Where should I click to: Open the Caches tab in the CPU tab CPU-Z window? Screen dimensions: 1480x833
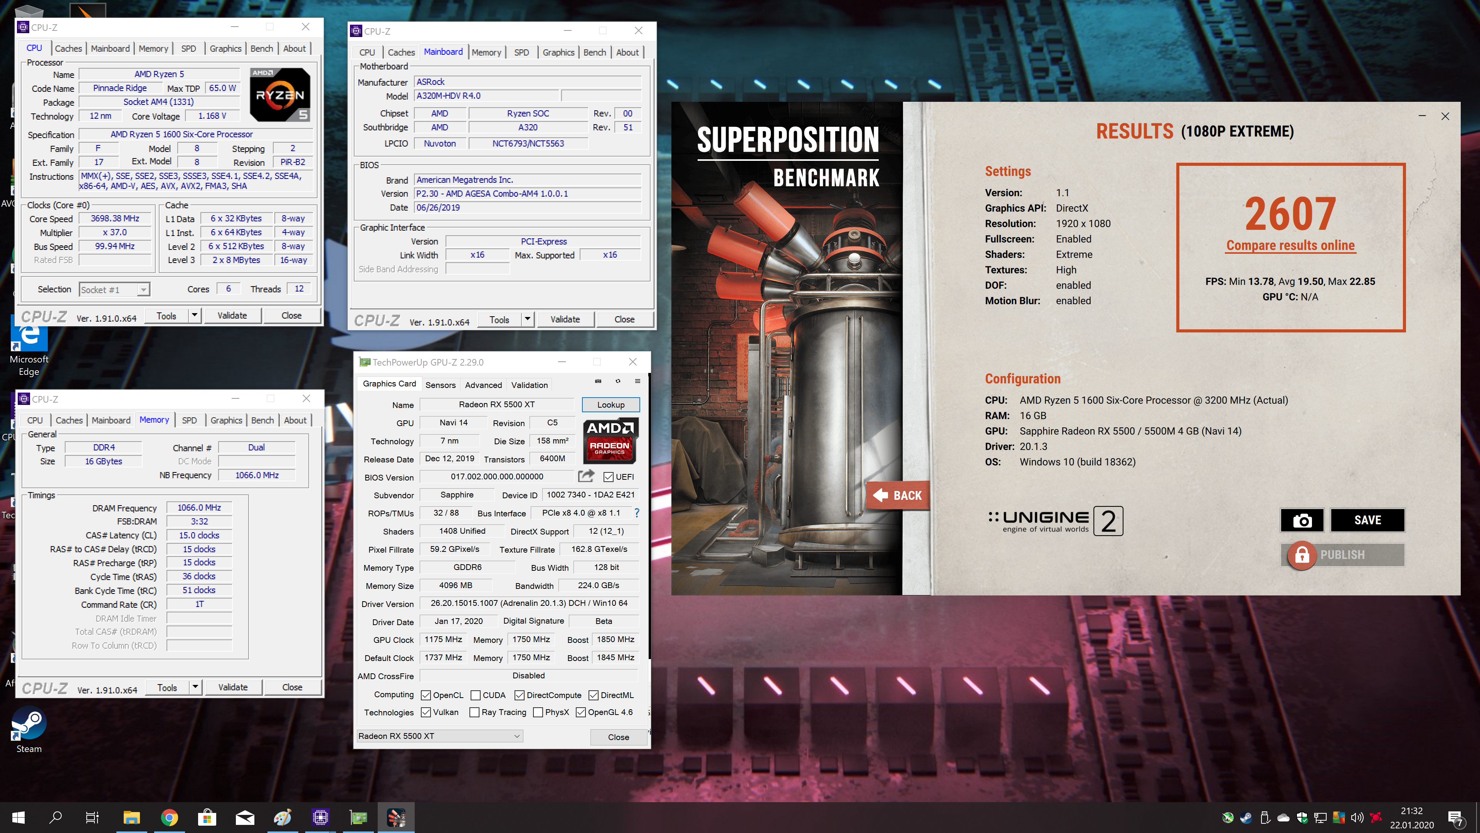(68, 48)
